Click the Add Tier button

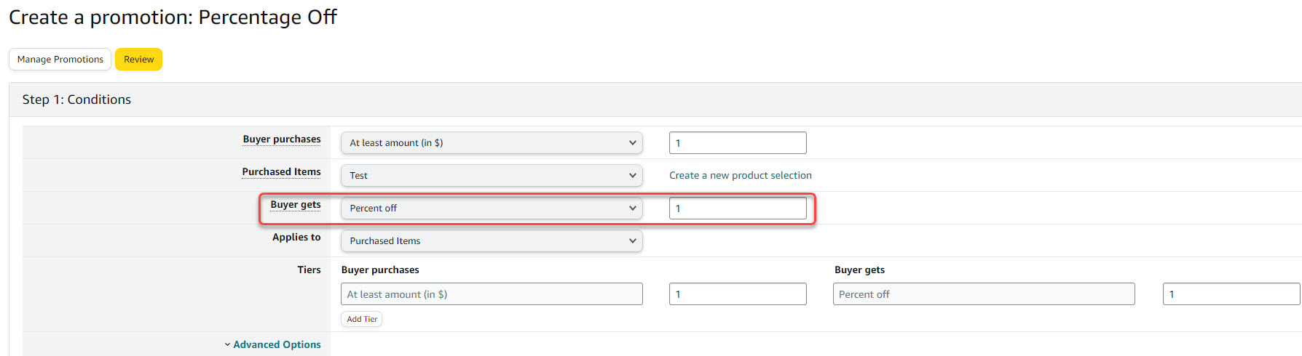click(x=362, y=319)
